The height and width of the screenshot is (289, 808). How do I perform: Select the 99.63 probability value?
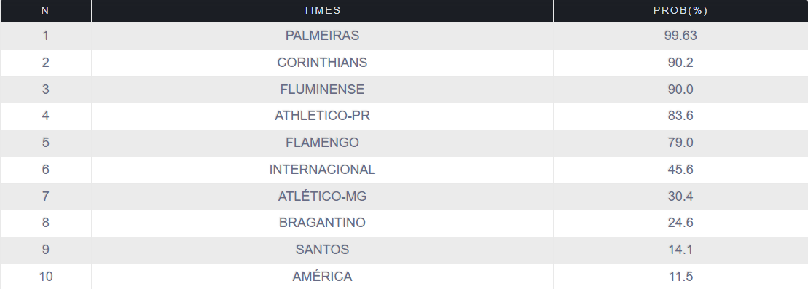680,36
